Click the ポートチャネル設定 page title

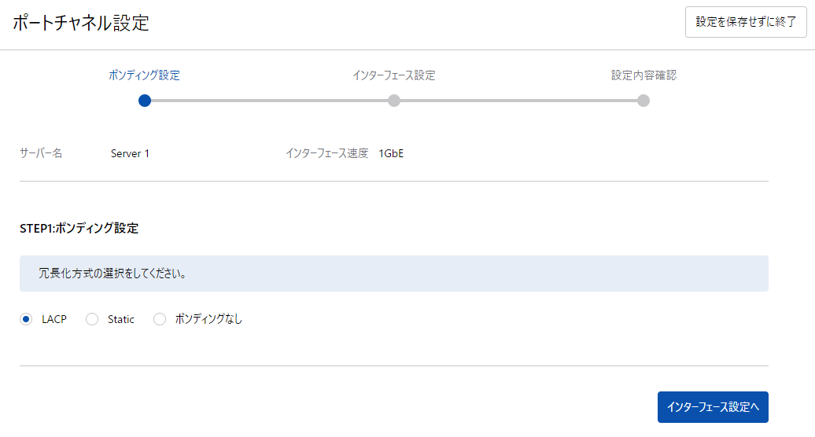click(80, 23)
